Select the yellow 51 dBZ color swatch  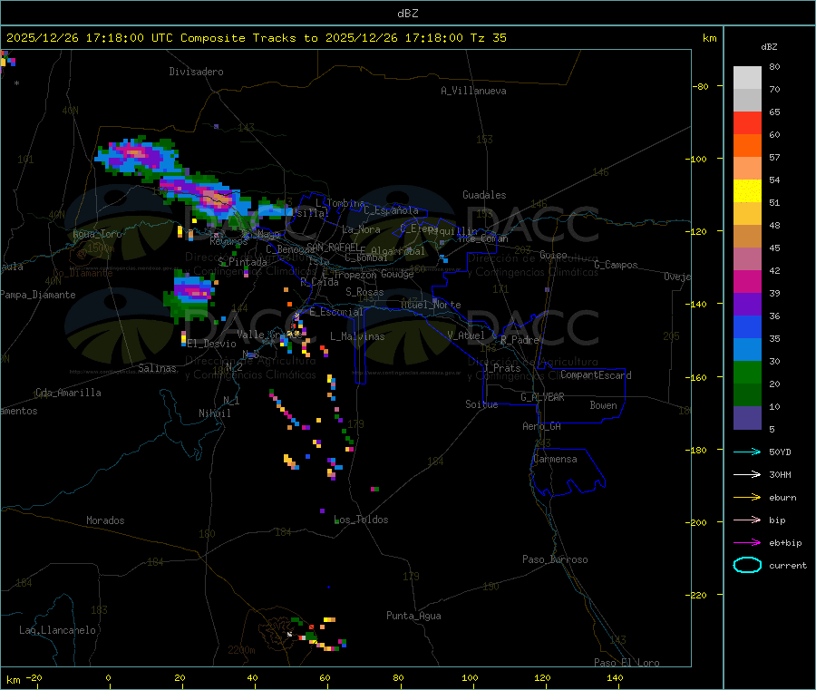[747, 191]
